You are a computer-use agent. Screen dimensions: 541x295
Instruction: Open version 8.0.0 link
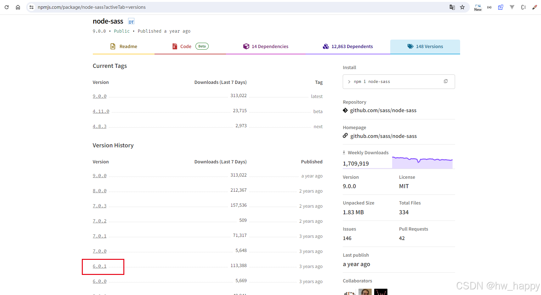click(99, 191)
